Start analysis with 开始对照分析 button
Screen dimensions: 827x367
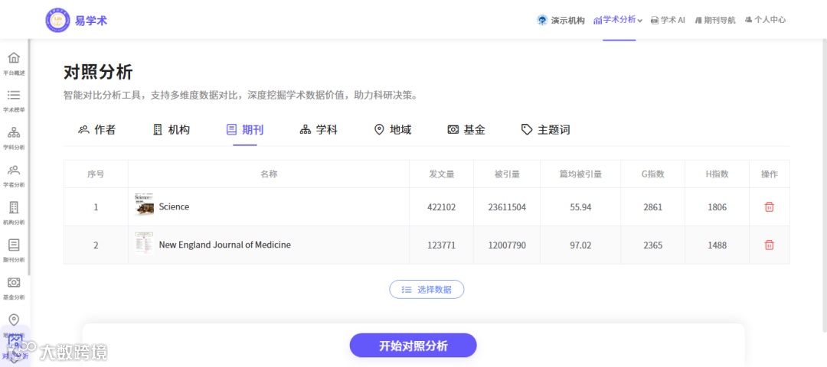click(x=413, y=346)
